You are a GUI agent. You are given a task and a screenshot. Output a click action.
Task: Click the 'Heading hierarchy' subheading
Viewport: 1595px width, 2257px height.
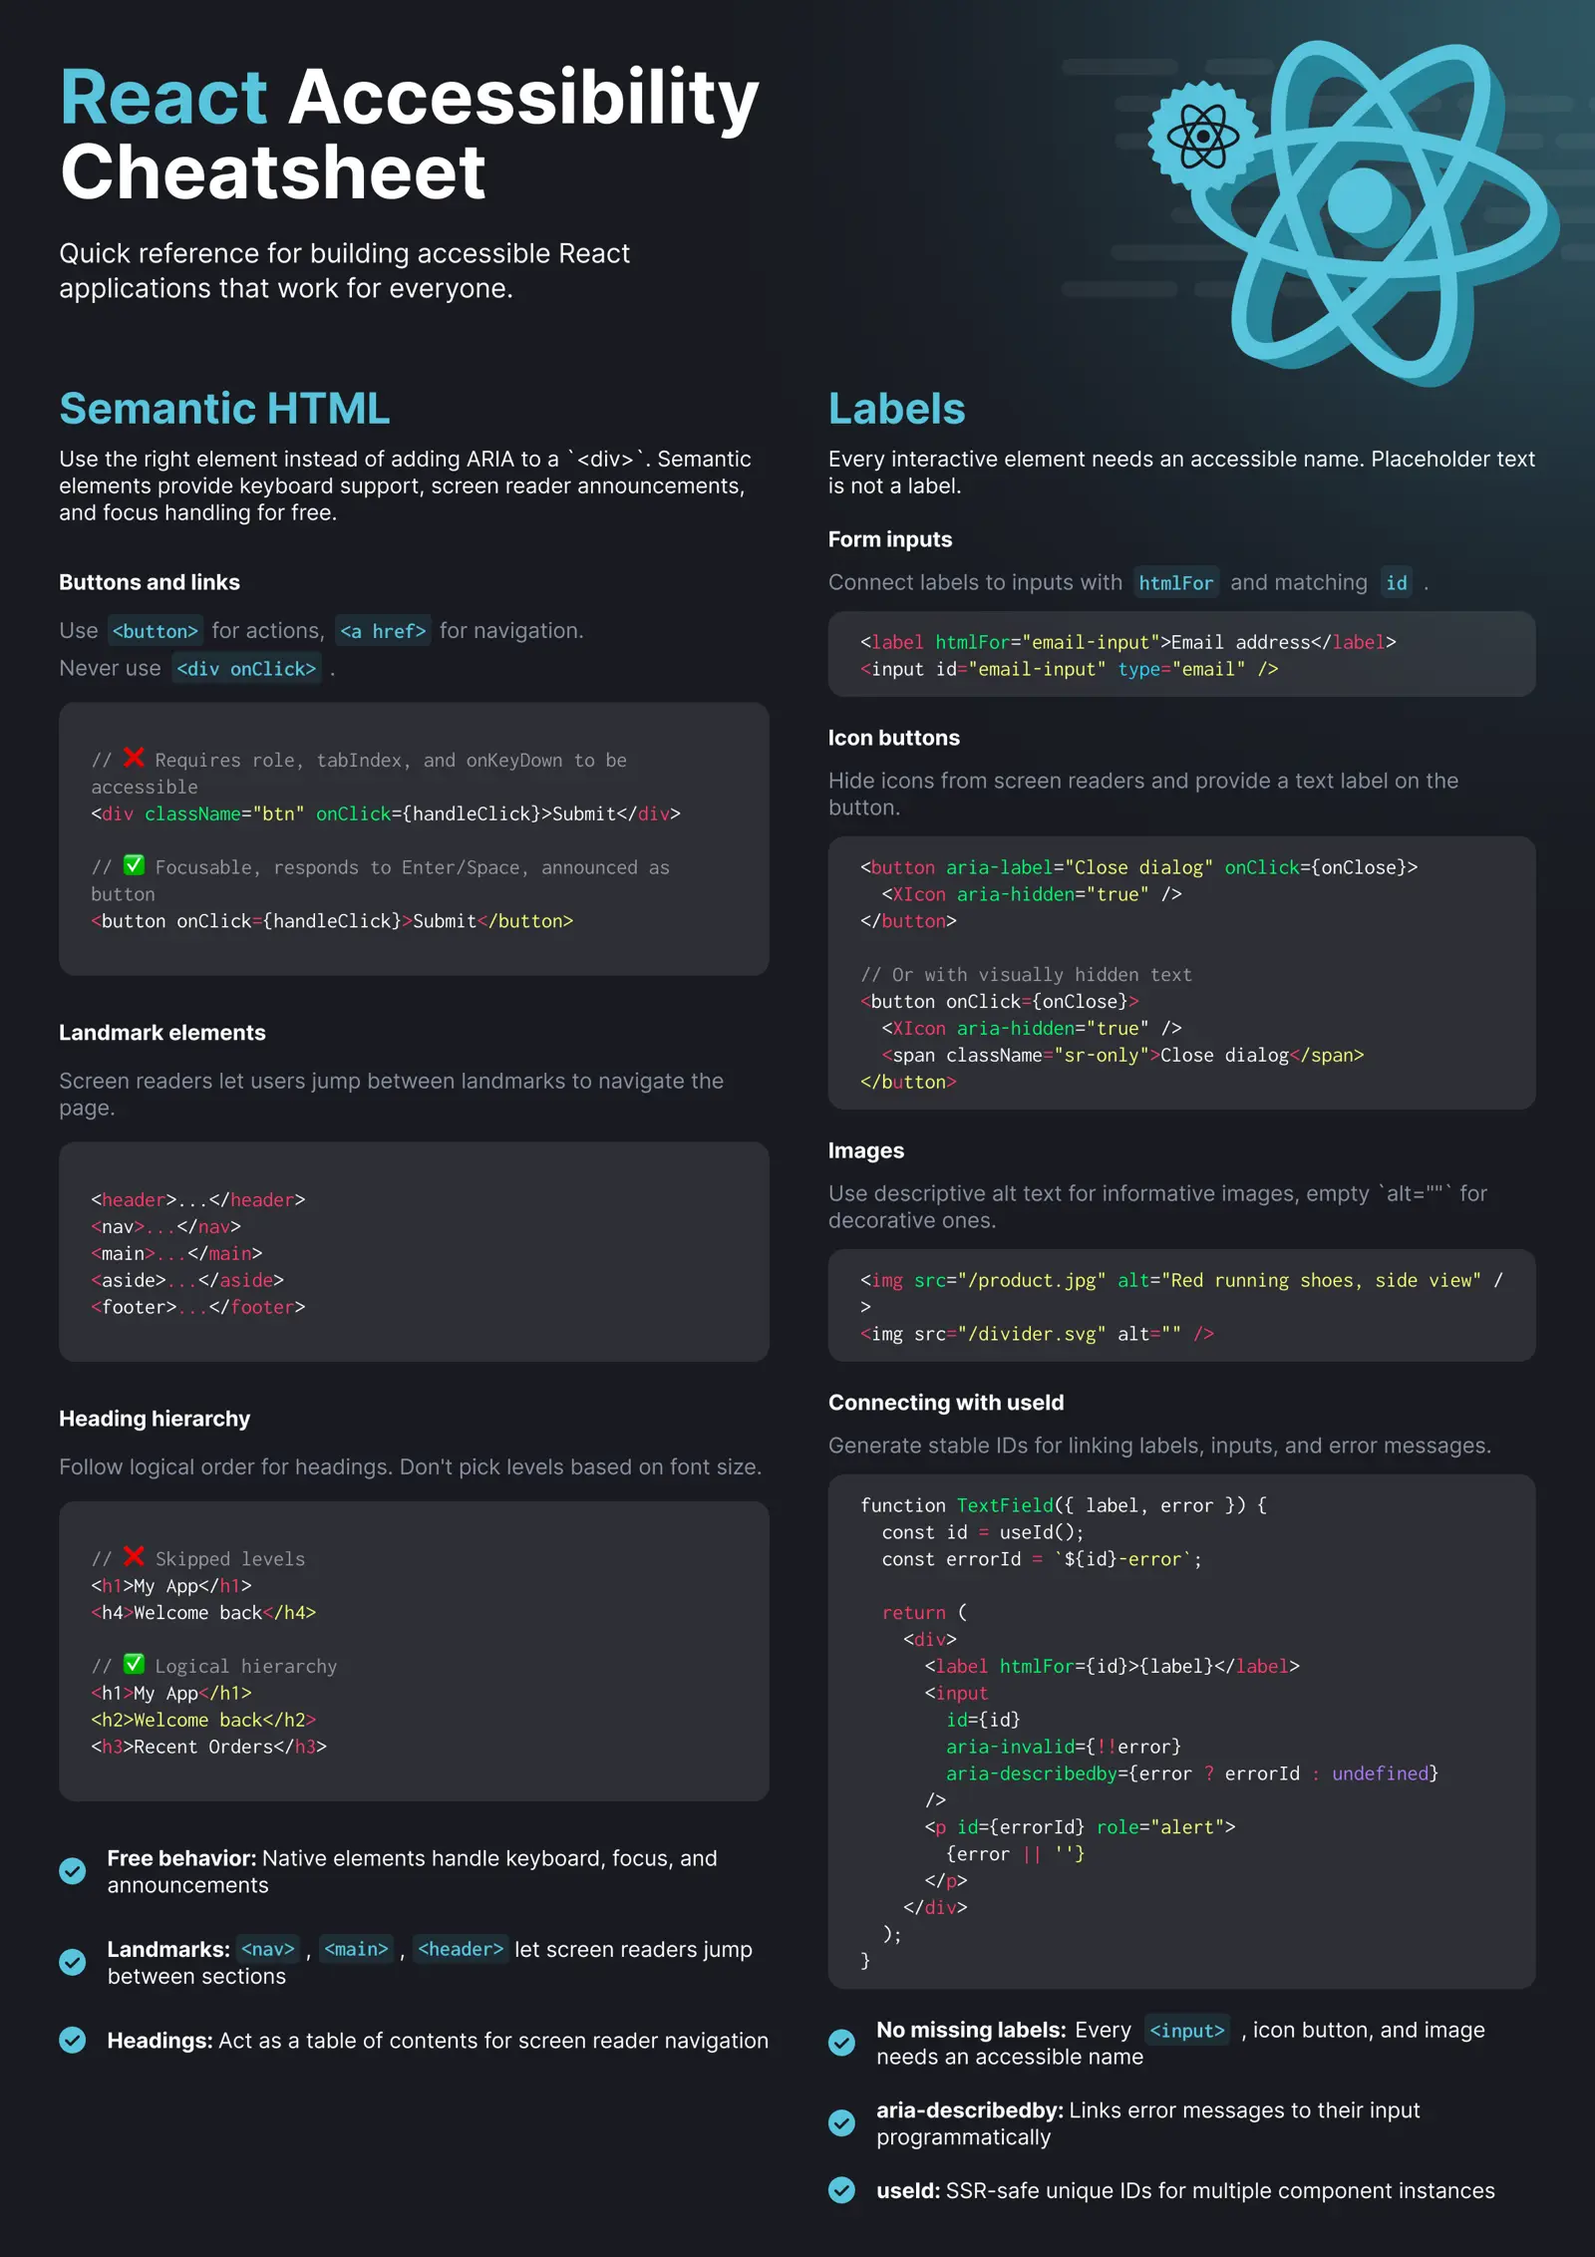point(155,1419)
